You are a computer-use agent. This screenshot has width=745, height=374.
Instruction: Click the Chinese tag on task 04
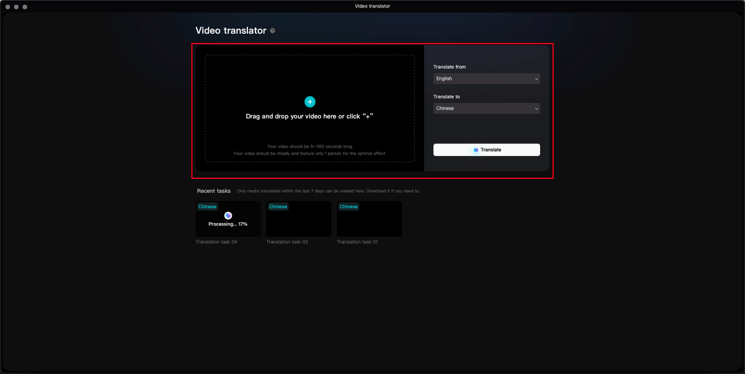(207, 207)
